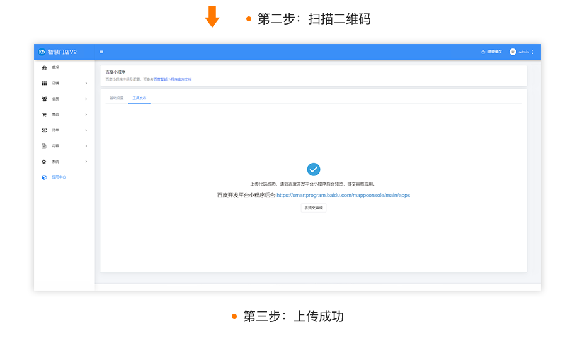Open the three-dot menu beside admin
Screen dimensions: 570x339
coord(532,52)
